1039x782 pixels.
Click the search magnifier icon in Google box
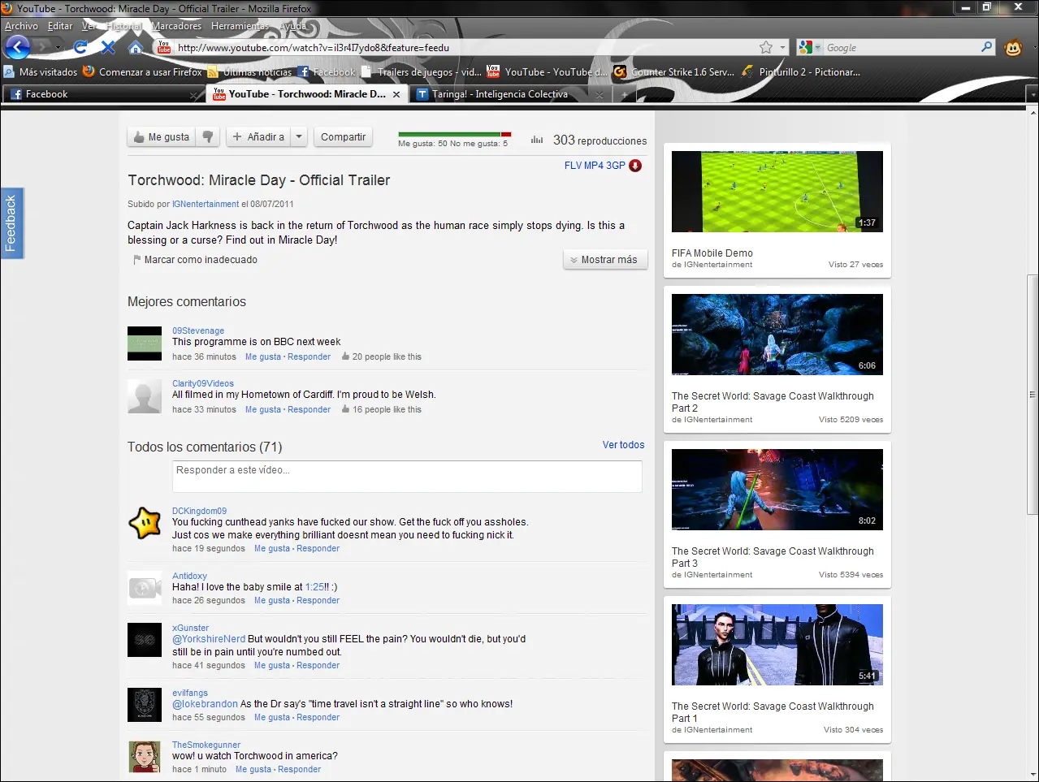(987, 47)
